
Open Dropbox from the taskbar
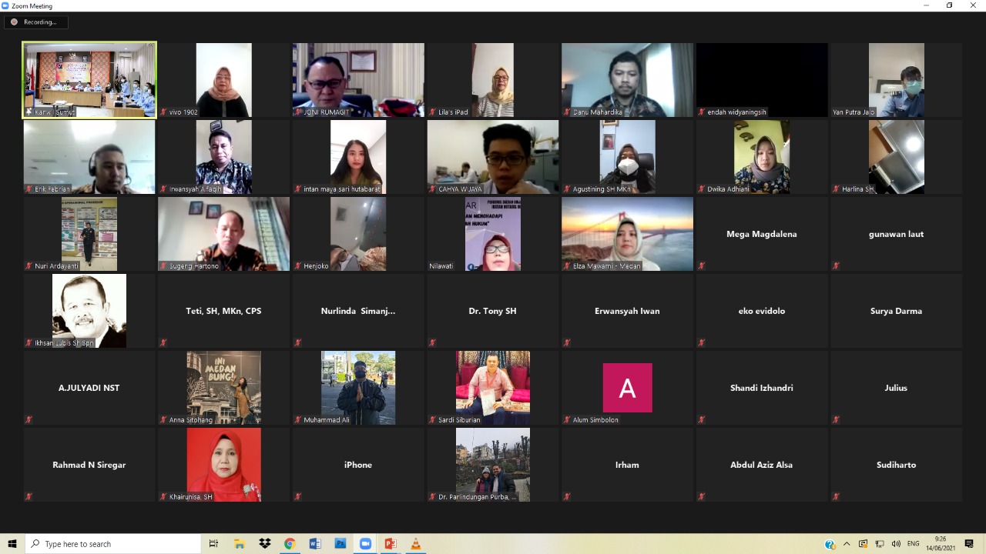(x=265, y=544)
